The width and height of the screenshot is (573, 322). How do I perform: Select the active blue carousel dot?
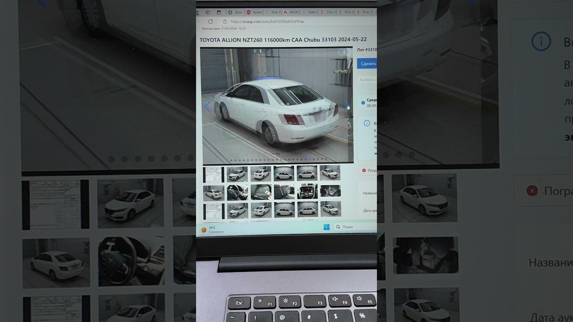[x=309, y=159]
